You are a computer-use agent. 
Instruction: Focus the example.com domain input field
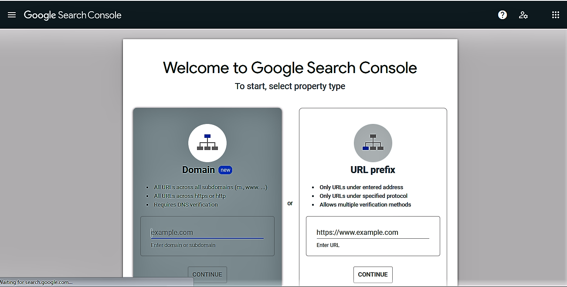click(x=207, y=233)
